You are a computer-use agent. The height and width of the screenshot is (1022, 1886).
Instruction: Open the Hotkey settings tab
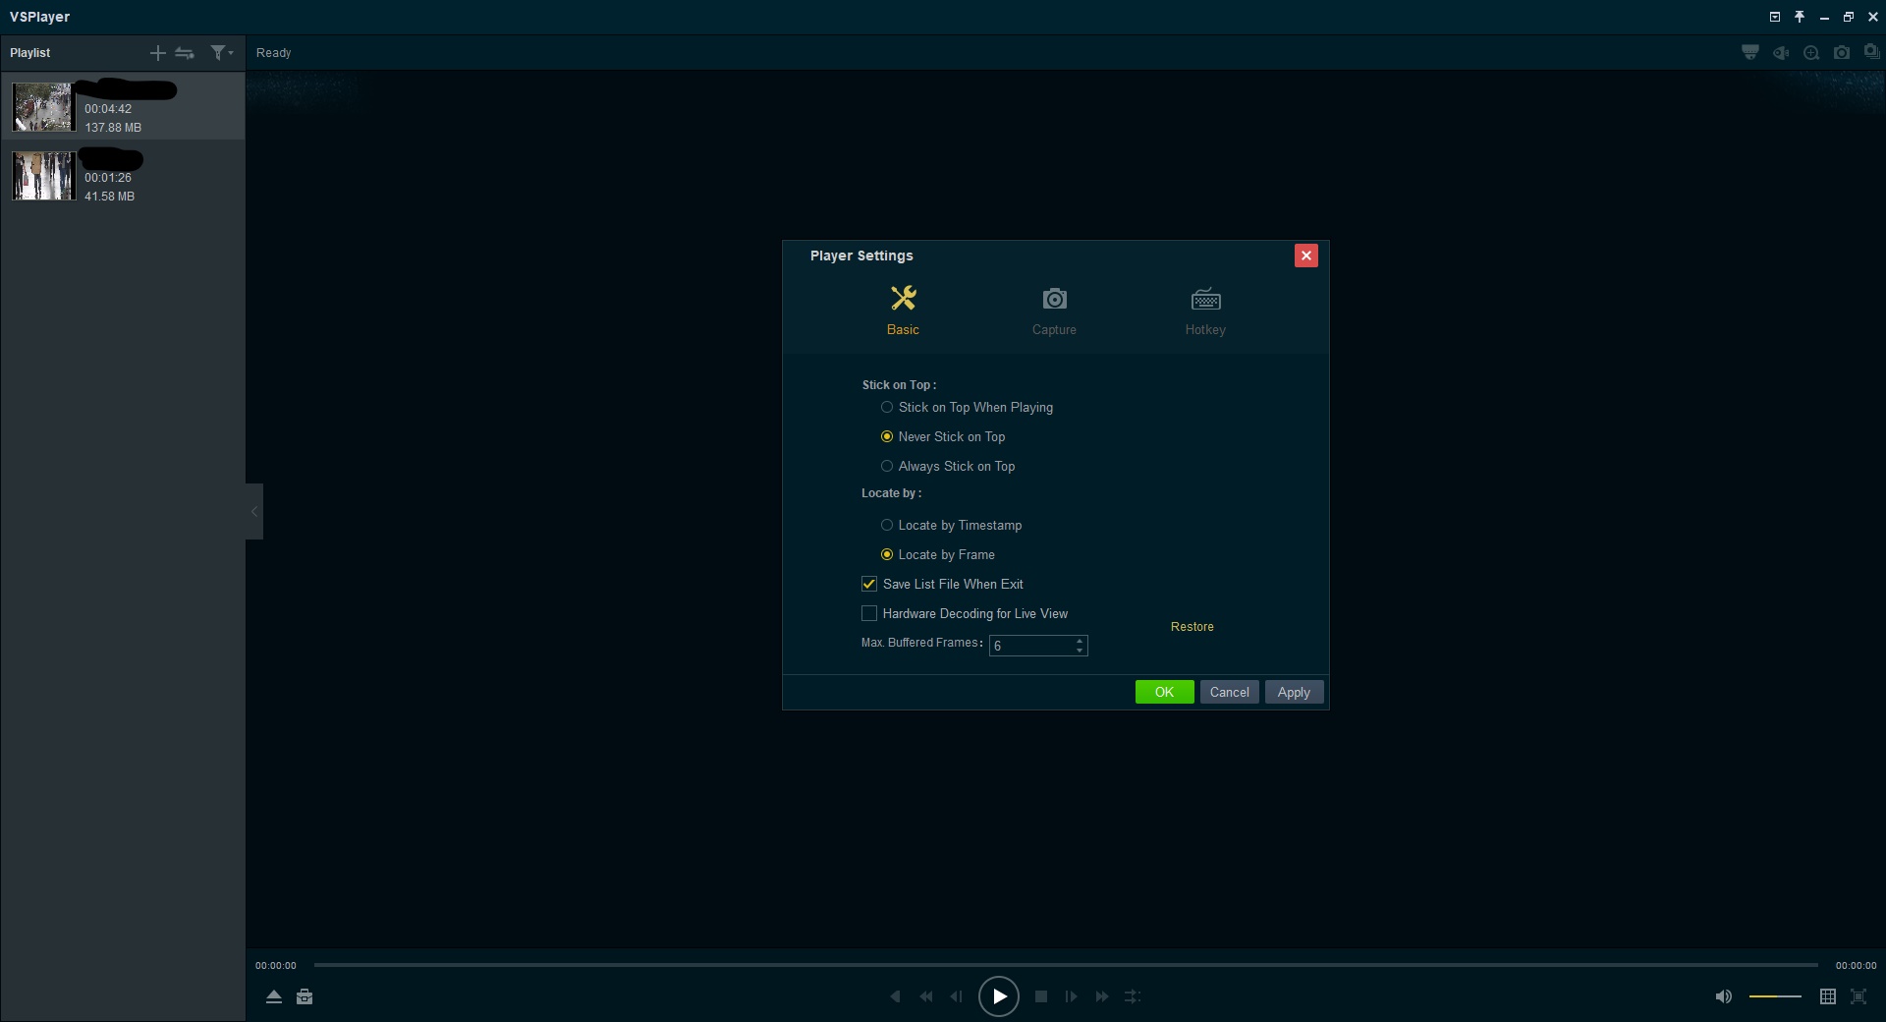tap(1205, 311)
